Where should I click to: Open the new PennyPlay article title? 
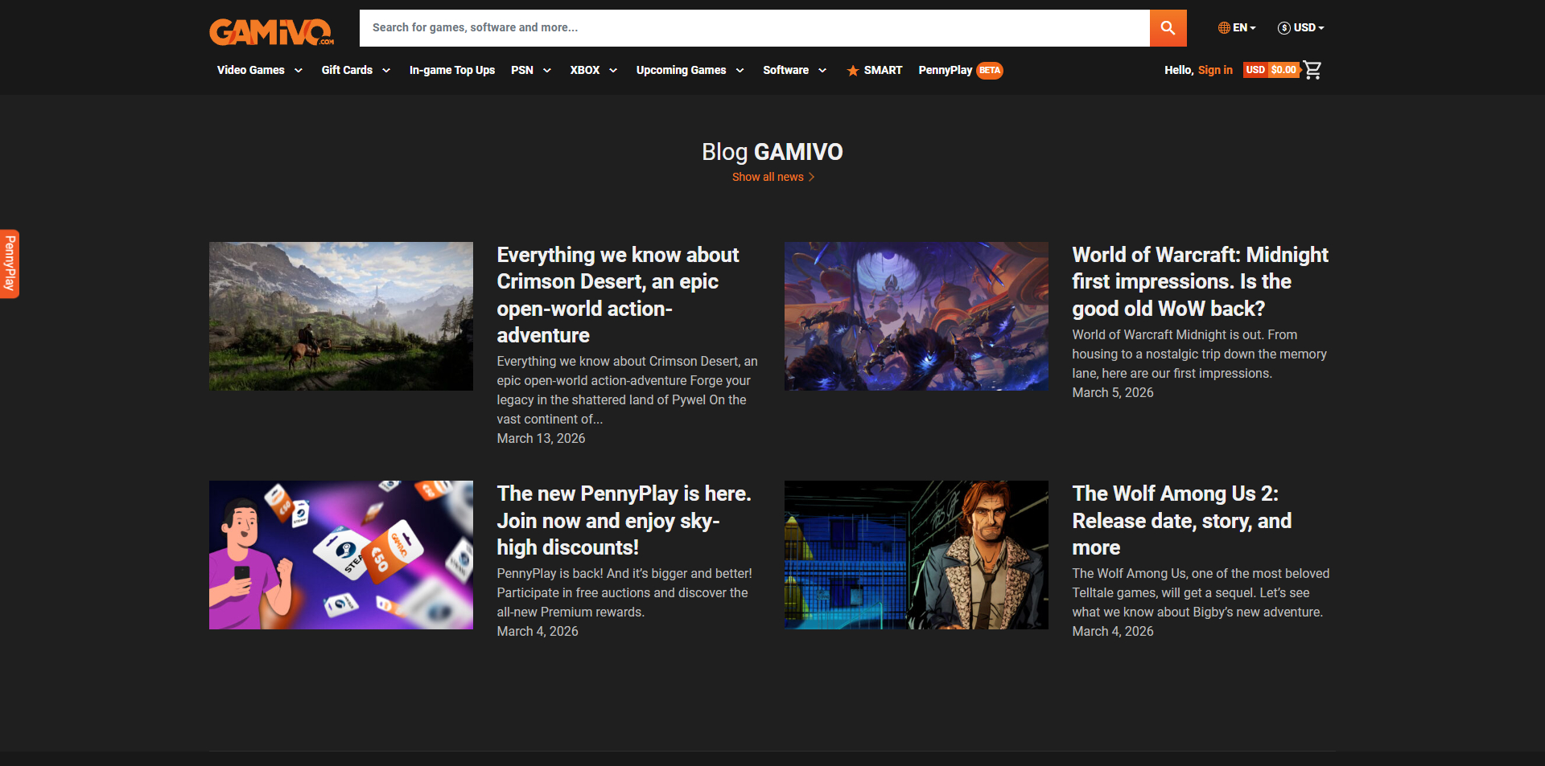click(x=624, y=520)
